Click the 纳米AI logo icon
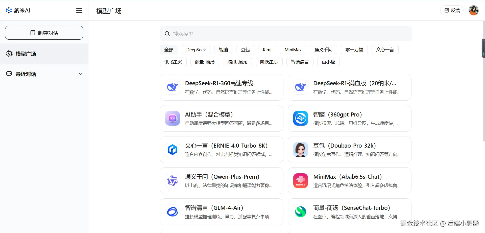485x233 pixels. point(9,10)
